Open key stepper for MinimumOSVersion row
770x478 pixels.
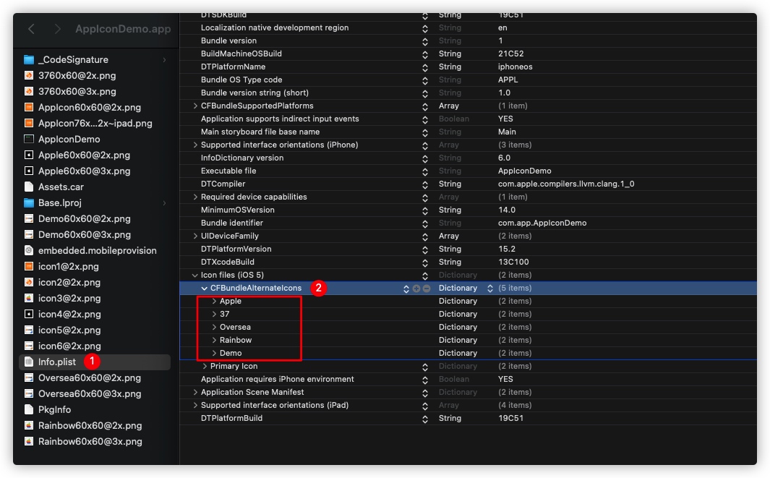tap(425, 210)
